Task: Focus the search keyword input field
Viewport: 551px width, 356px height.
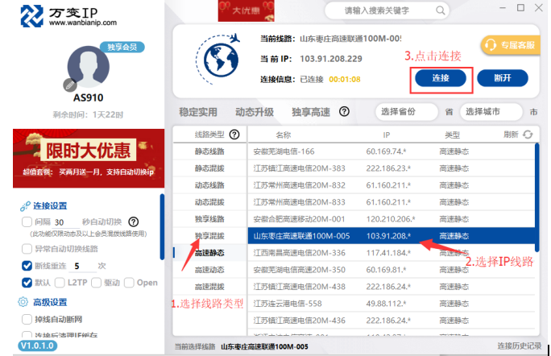Action: [x=387, y=11]
